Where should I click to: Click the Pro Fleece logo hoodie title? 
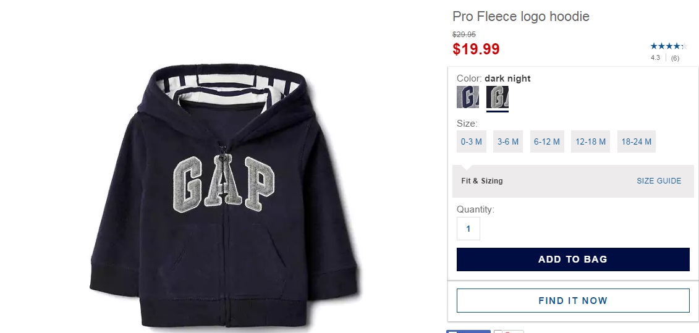pos(520,17)
